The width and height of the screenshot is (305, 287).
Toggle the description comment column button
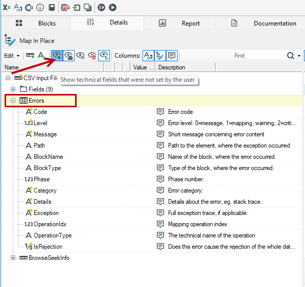(172, 56)
